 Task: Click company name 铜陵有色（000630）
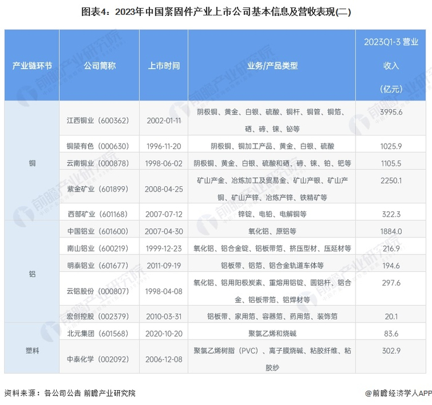tap(98, 146)
